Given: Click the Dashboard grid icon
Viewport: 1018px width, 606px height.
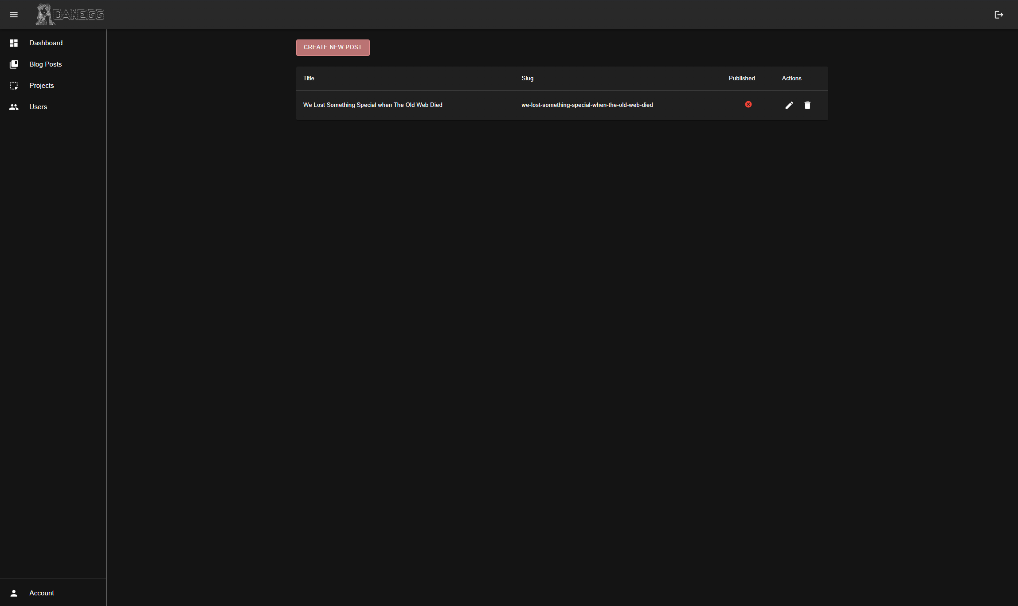Looking at the screenshot, I should [x=14, y=43].
